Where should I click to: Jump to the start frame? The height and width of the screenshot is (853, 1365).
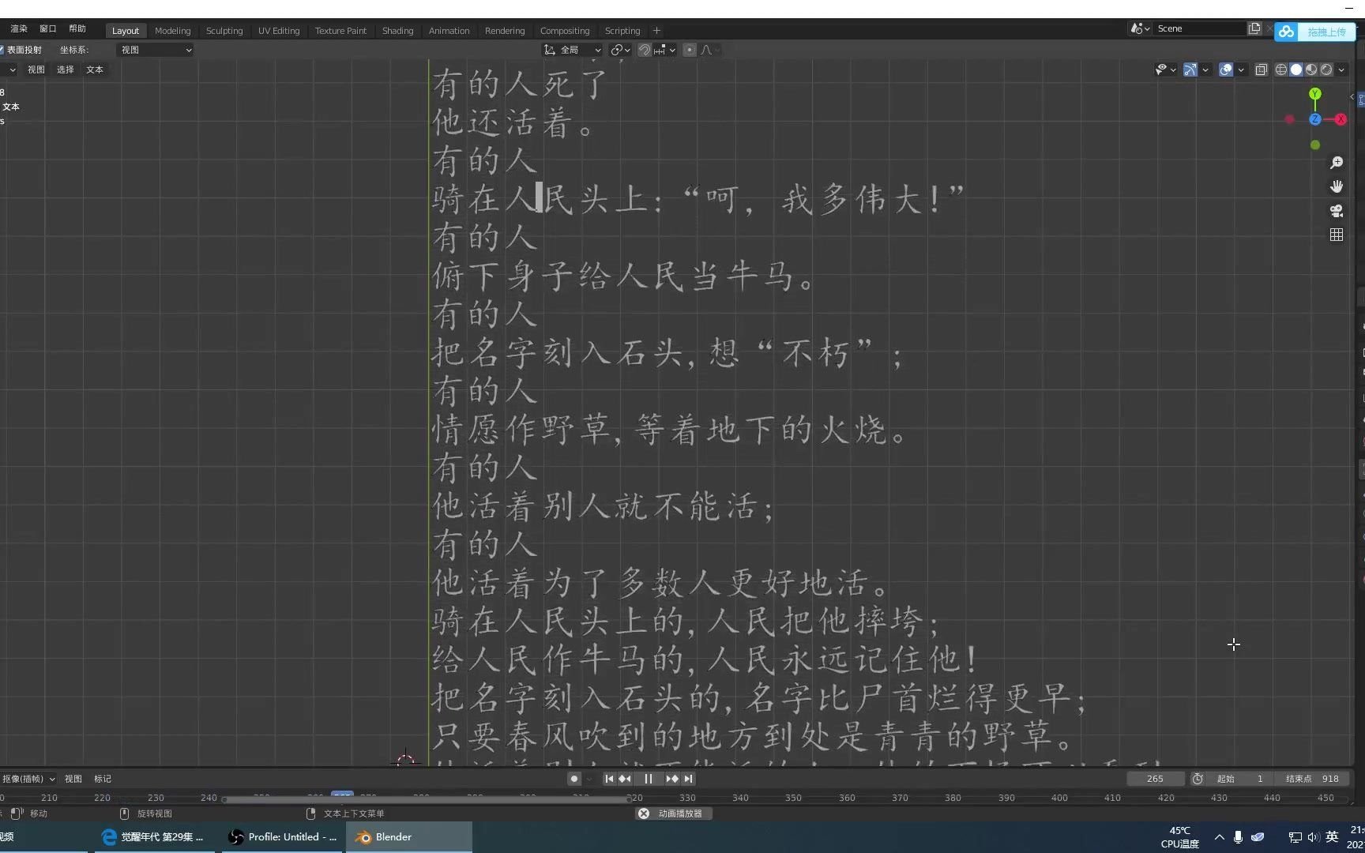[609, 779]
